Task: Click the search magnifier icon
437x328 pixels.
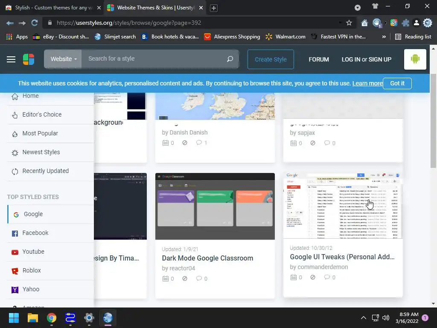Action: tap(230, 59)
